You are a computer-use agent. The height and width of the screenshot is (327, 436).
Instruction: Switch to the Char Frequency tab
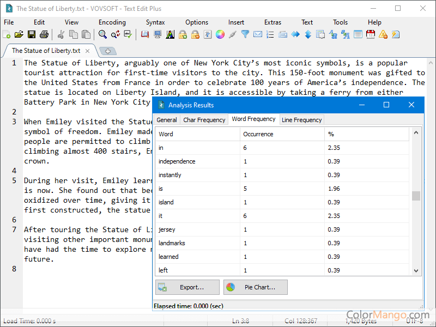(204, 120)
